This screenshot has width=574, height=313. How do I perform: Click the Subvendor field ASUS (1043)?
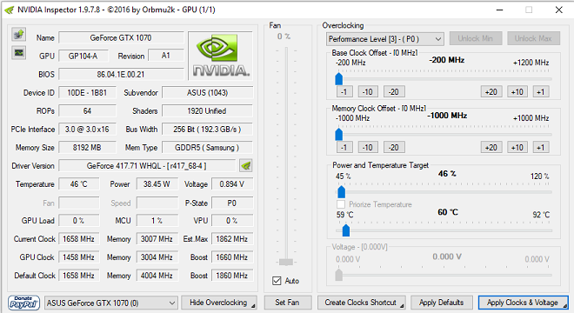[x=208, y=93]
